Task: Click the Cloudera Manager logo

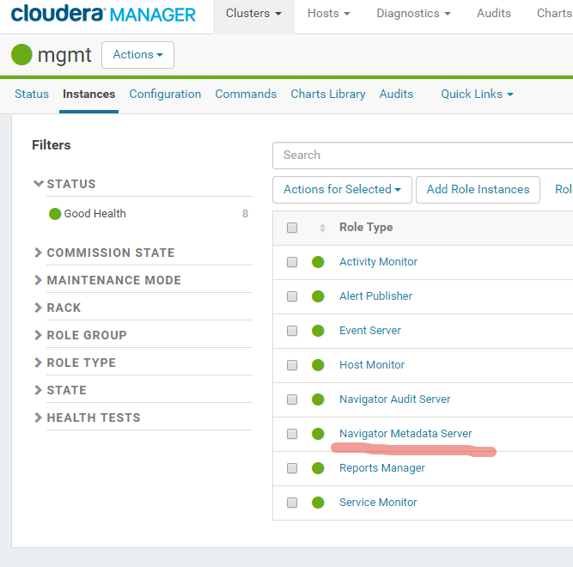Action: tap(103, 14)
